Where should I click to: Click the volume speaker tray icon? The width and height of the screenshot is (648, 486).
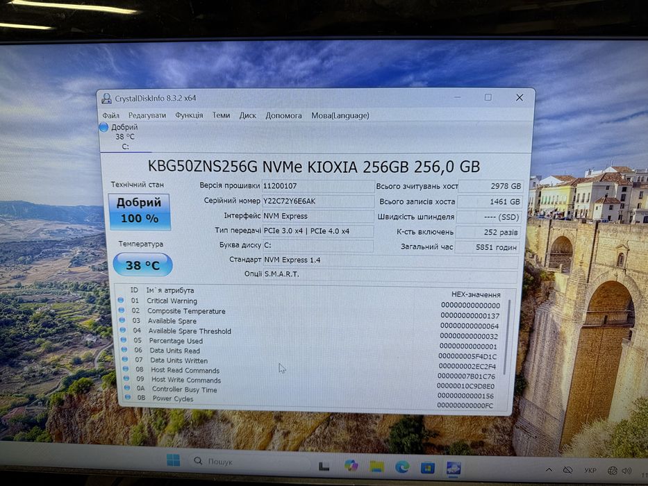coord(627,471)
